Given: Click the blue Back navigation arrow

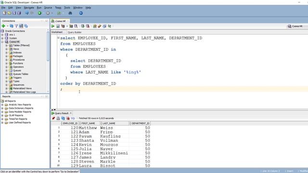Looking at the screenshot, I should coord(27,13).
